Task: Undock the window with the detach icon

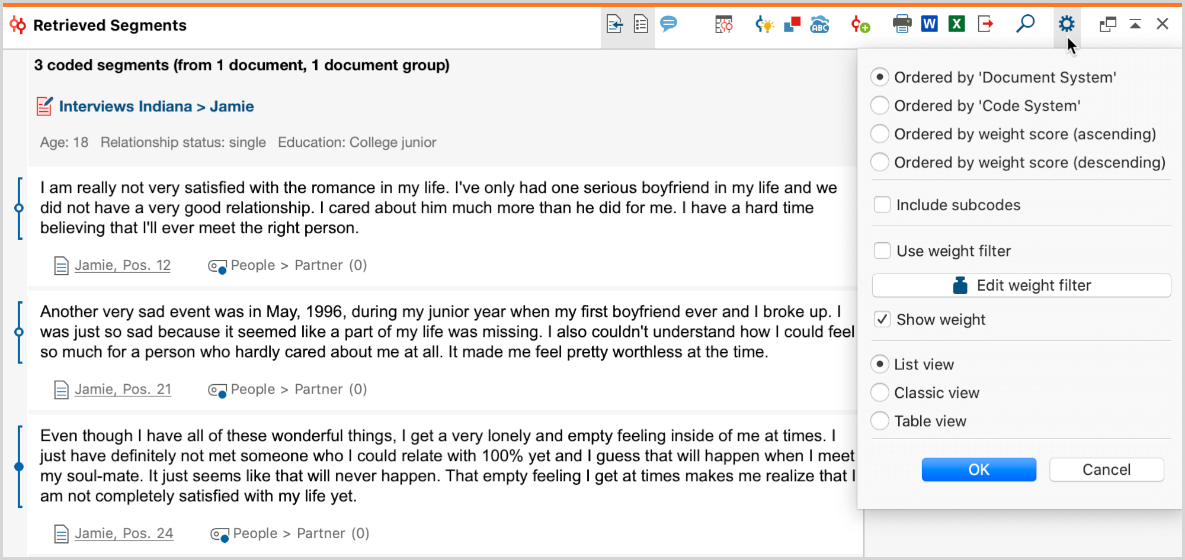Action: pos(1107,24)
